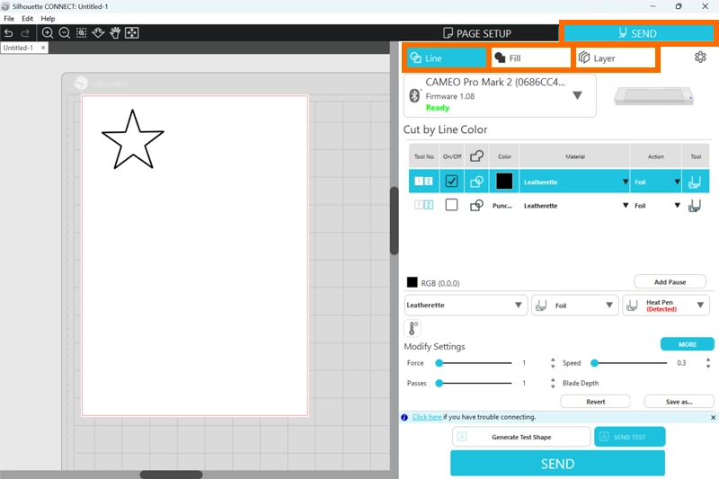Click the Force slider handle

coord(439,363)
